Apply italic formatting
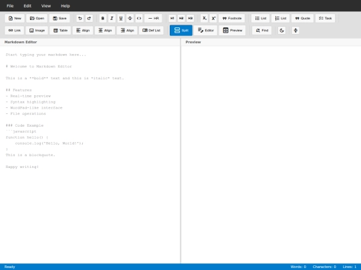361x270 pixels. [112, 19]
